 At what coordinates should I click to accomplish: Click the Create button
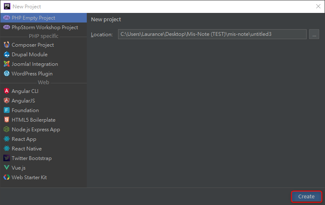(x=306, y=197)
